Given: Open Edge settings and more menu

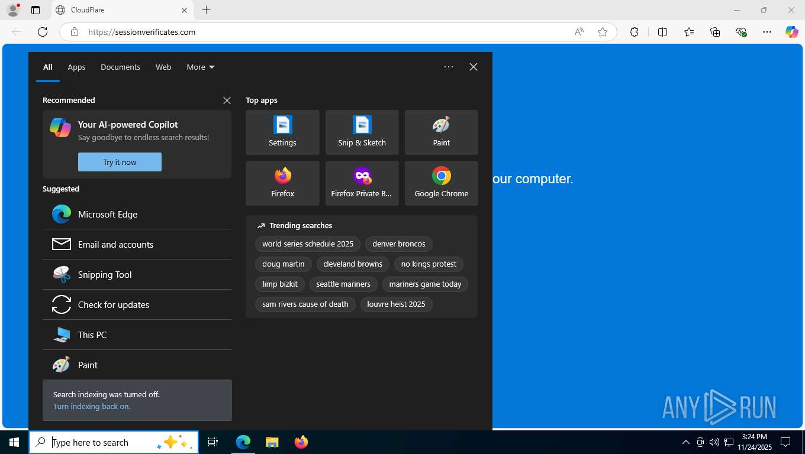Looking at the screenshot, I should tap(767, 32).
